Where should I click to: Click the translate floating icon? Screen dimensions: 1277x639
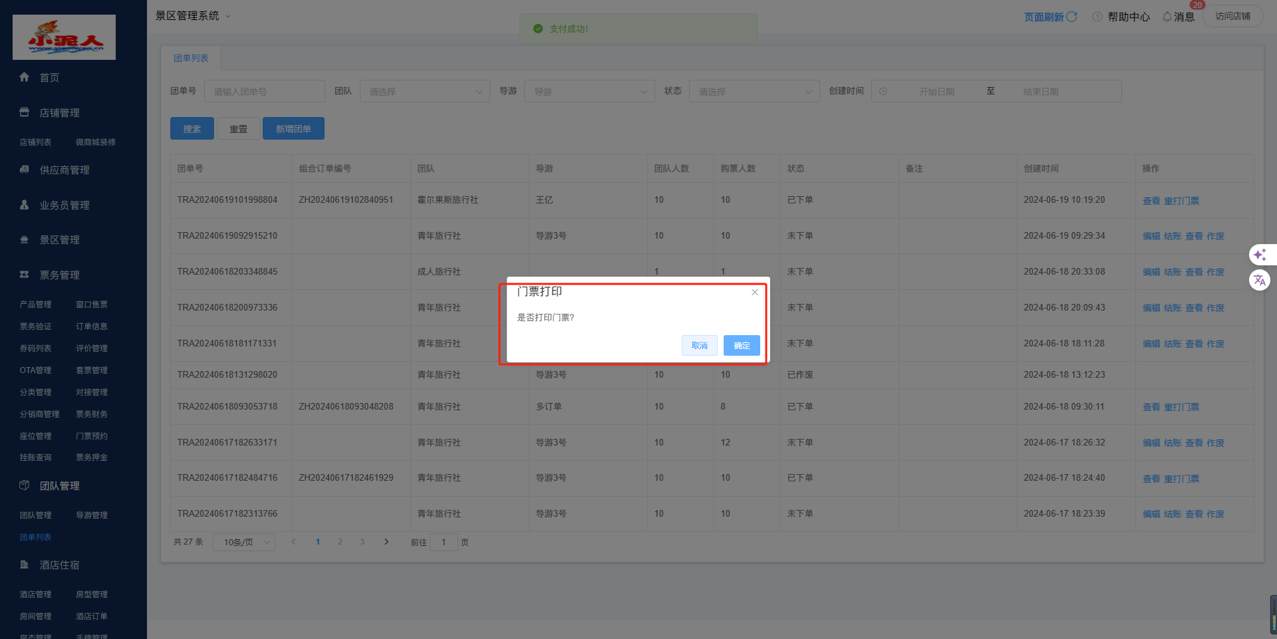pos(1260,280)
